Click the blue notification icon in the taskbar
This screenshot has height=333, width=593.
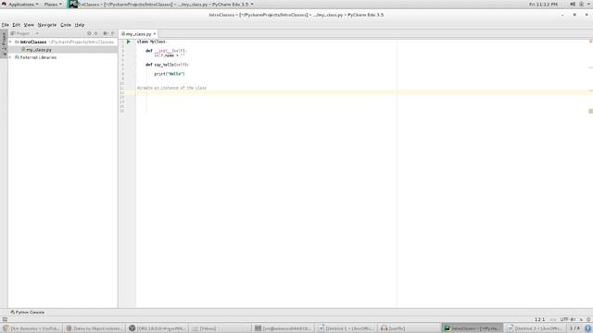(588, 328)
